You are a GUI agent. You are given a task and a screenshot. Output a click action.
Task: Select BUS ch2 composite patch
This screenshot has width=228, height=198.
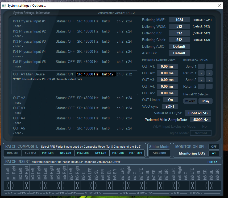[x=30, y=153]
